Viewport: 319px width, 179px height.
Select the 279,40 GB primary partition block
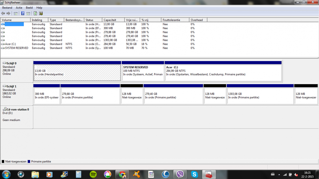173,94
